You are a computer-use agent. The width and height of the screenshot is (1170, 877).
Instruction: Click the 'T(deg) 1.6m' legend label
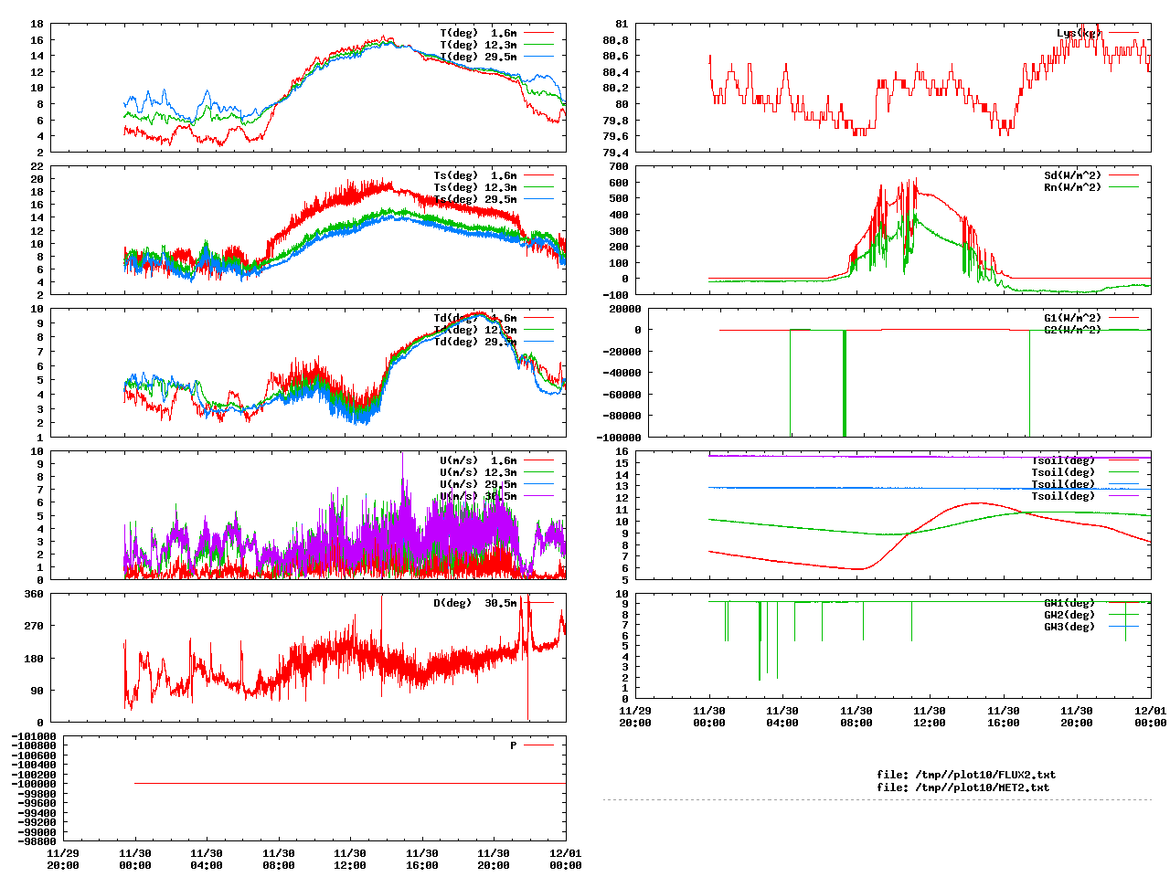coord(478,33)
